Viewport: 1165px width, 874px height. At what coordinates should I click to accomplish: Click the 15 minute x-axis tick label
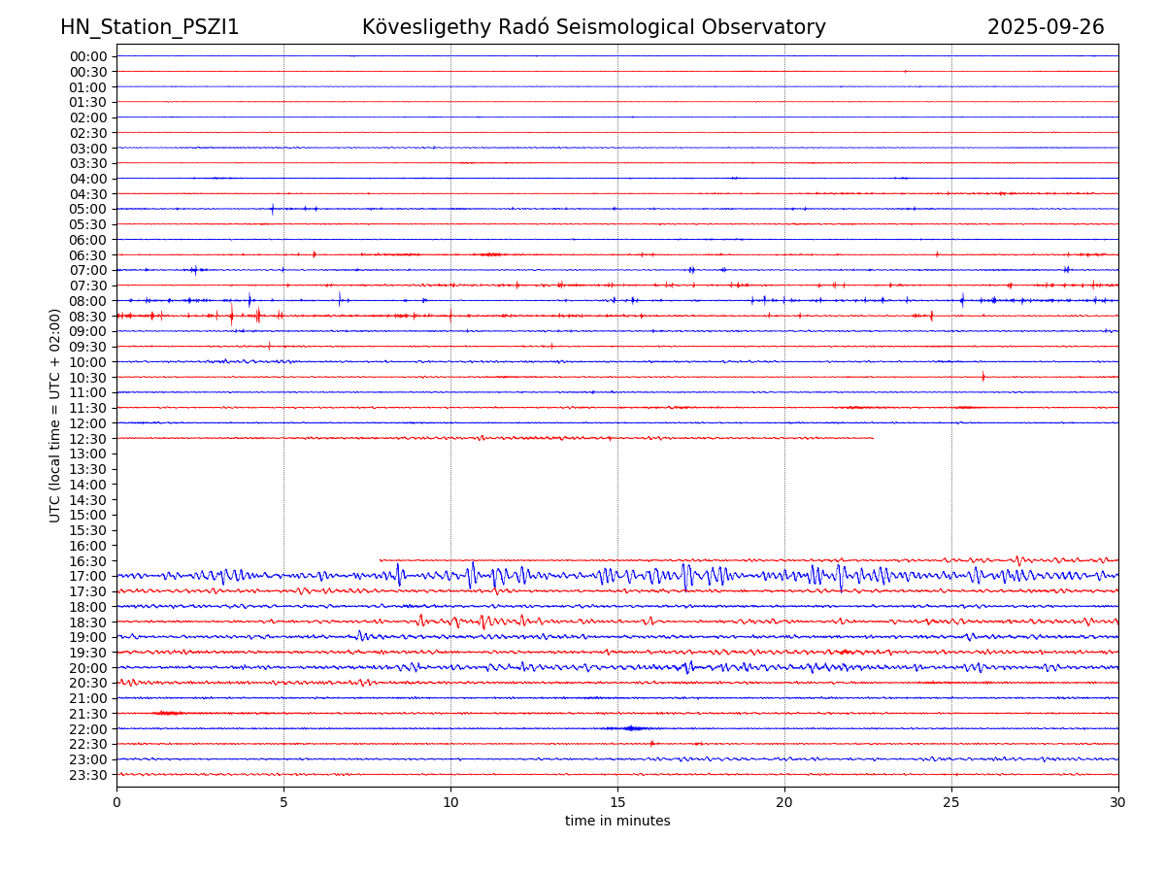pyautogui.click(x=617, y=802)
